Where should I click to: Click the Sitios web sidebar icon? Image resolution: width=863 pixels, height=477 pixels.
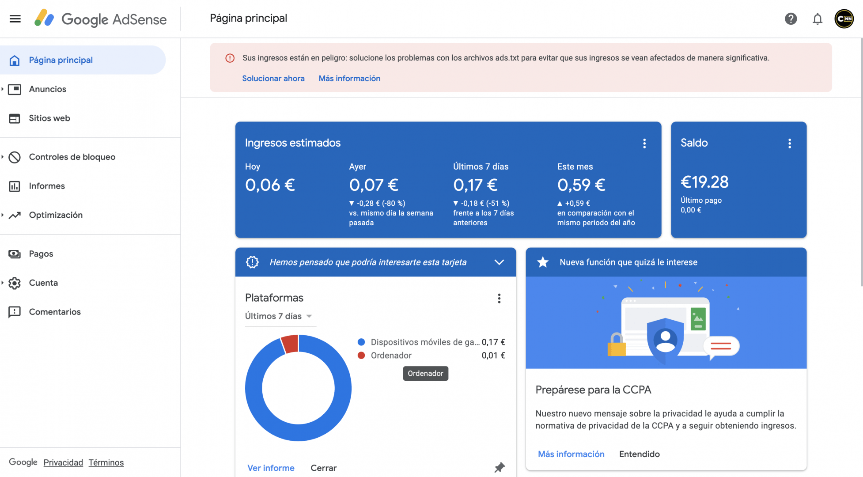(x=15, y=118)
